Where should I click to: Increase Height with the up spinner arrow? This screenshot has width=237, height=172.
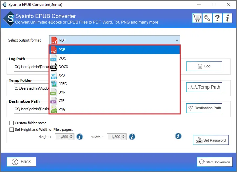[71, 135]
